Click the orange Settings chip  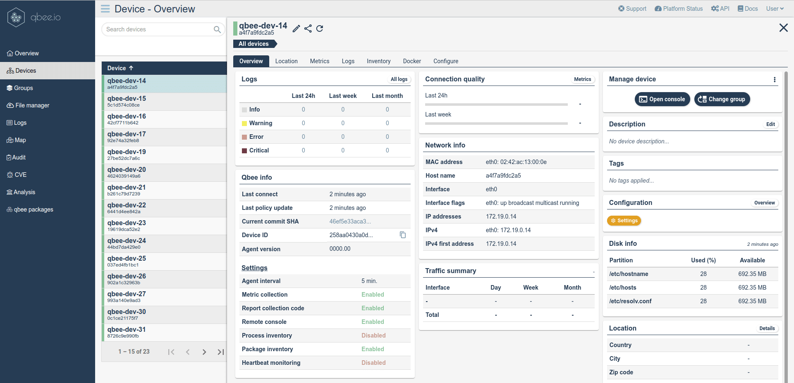(624, 221)
